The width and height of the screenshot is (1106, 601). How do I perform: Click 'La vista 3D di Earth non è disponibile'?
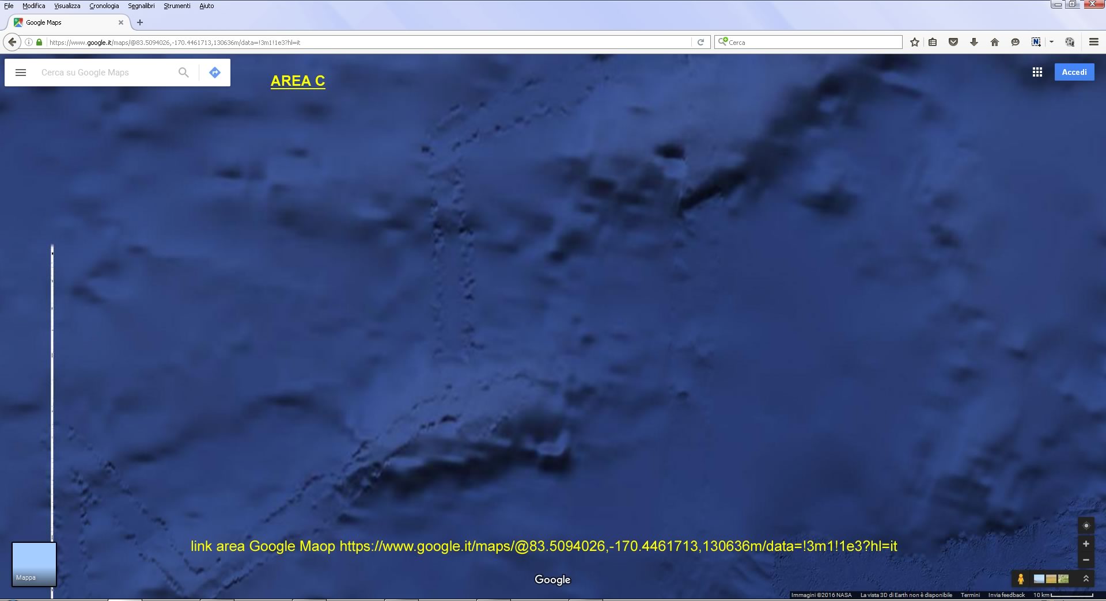coord(906,595)
